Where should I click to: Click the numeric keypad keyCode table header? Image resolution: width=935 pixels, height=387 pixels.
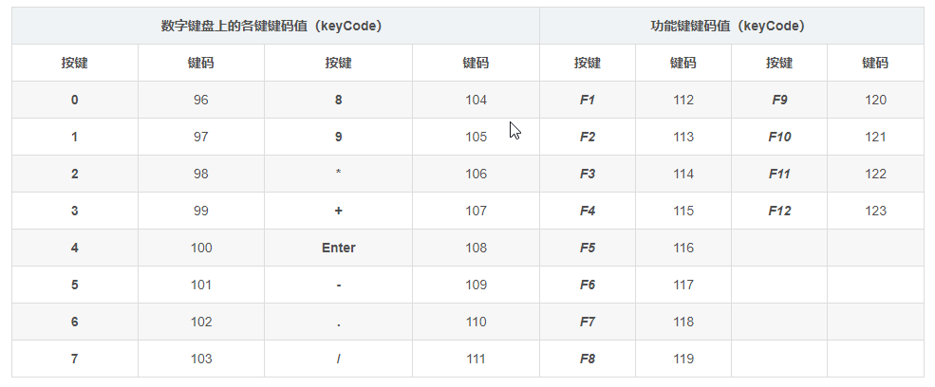click(x=275, y=26)
